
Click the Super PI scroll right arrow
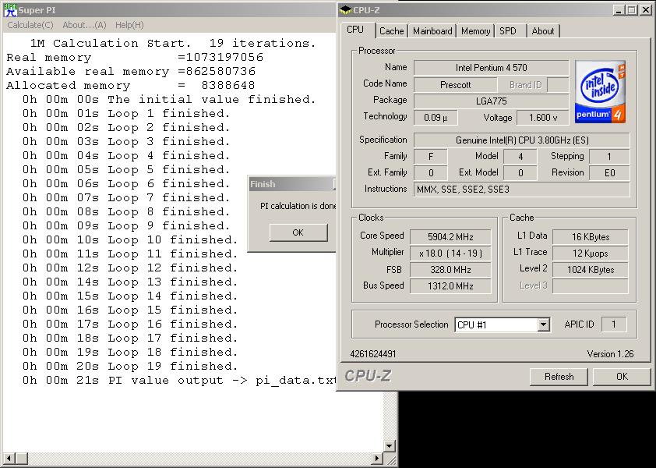pyautogui.click(x=377, y=459)
